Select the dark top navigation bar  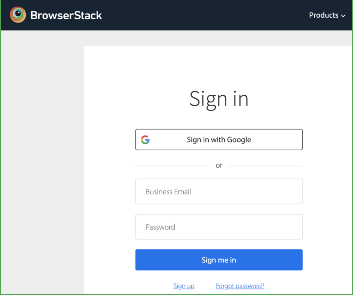(x=179, y=15)
